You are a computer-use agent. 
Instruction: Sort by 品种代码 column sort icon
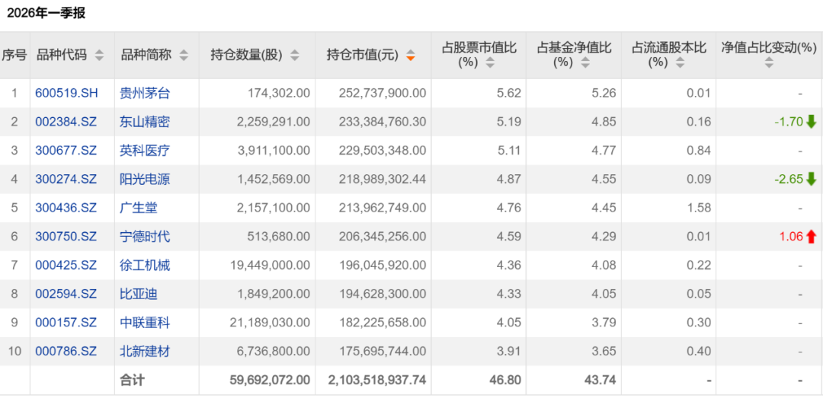tap(99, 56)
